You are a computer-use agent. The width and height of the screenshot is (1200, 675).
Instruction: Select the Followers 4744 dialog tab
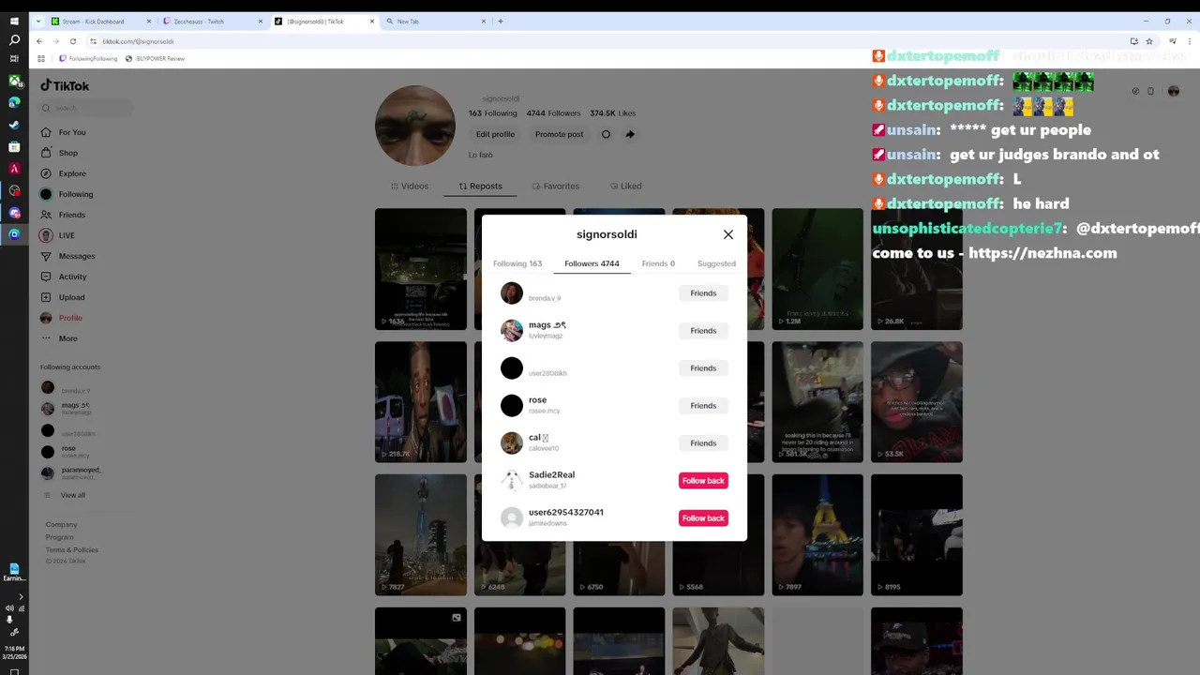tap(592, 263)
